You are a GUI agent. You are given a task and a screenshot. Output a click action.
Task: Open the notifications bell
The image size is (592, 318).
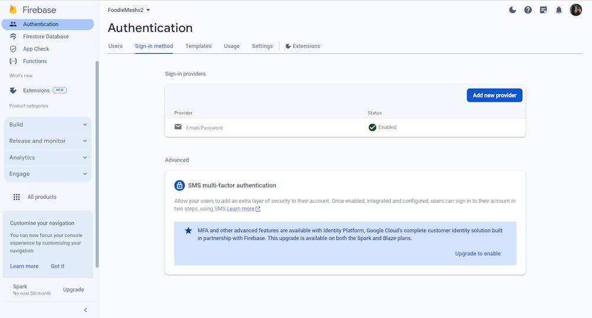(x=559, y=10)
